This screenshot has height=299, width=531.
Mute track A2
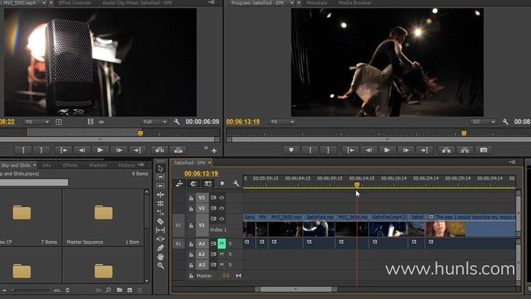coord(221,254)
